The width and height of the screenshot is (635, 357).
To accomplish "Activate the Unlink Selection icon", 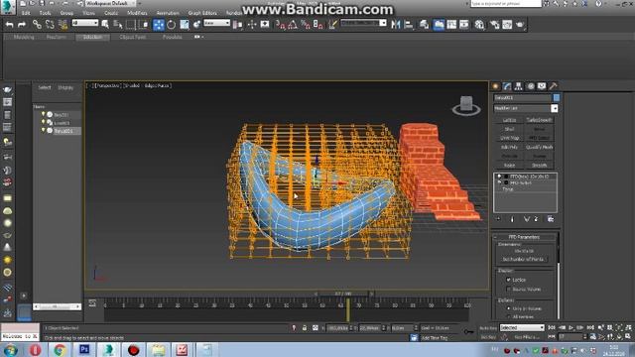I will pyautogui.click(x=50, y=25).
